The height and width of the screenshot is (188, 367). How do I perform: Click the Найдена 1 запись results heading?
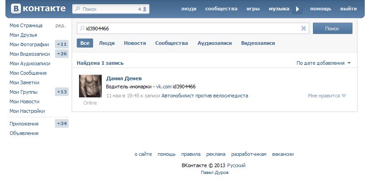click(x=100, y=63)
